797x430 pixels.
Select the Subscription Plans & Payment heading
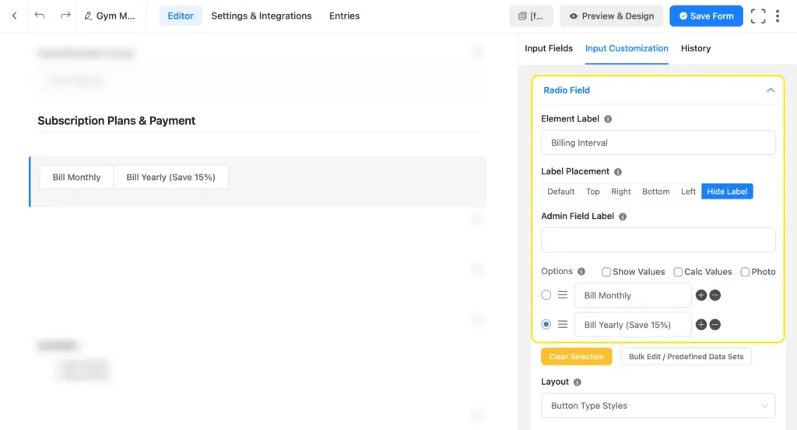(117, 121)
